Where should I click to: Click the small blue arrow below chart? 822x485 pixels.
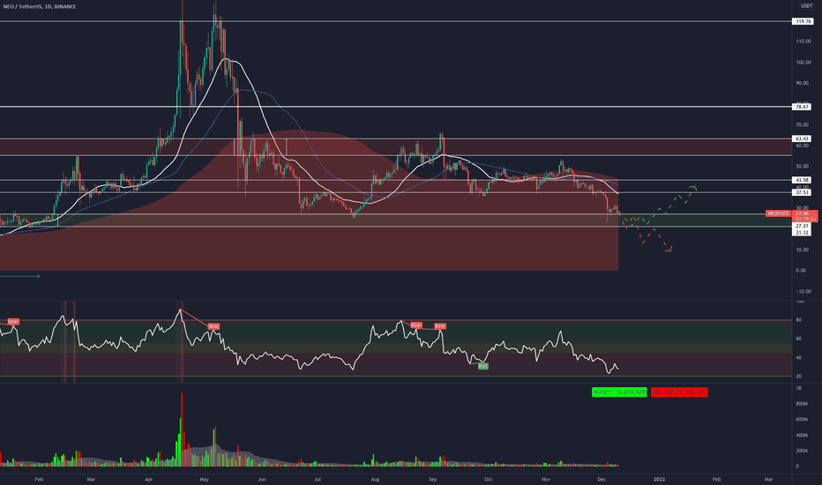coord(20,276)
